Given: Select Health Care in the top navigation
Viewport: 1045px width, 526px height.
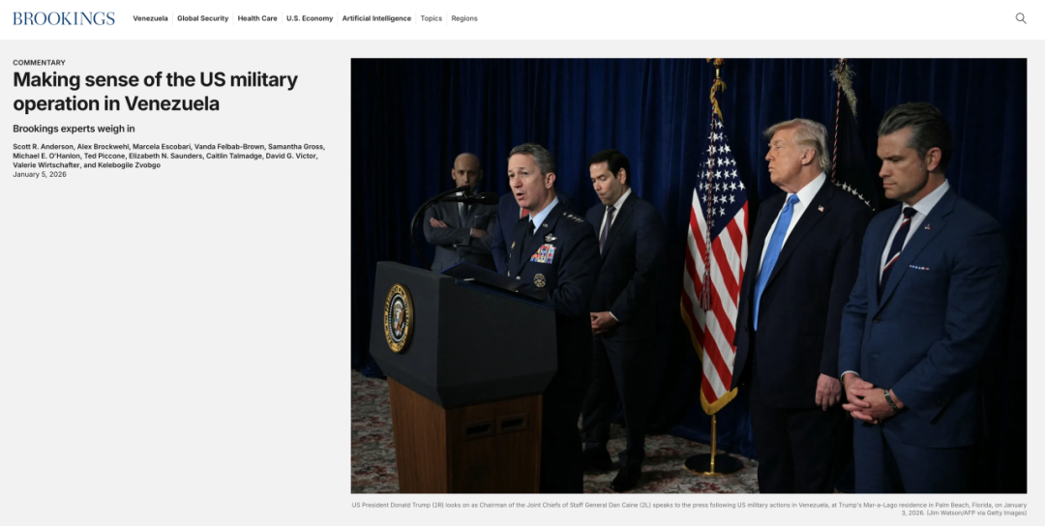Looking at the screenshot, I should (x=257, y=18).
